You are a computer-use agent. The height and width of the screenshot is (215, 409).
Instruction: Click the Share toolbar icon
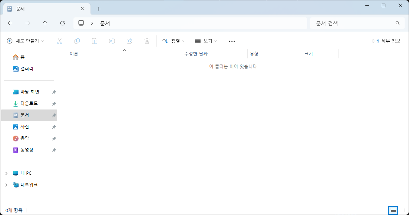click(129, 41)
